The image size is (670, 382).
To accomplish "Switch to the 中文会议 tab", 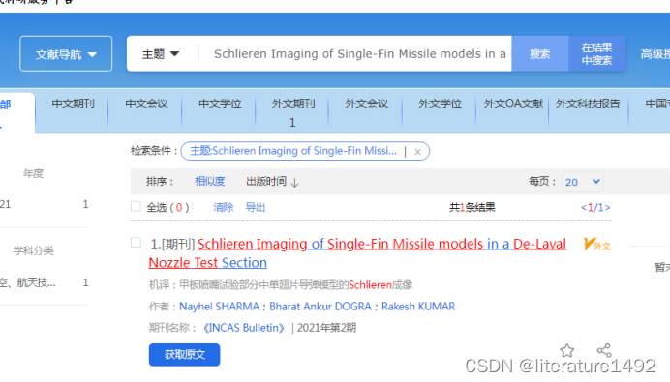I will (x=146, y=104).
